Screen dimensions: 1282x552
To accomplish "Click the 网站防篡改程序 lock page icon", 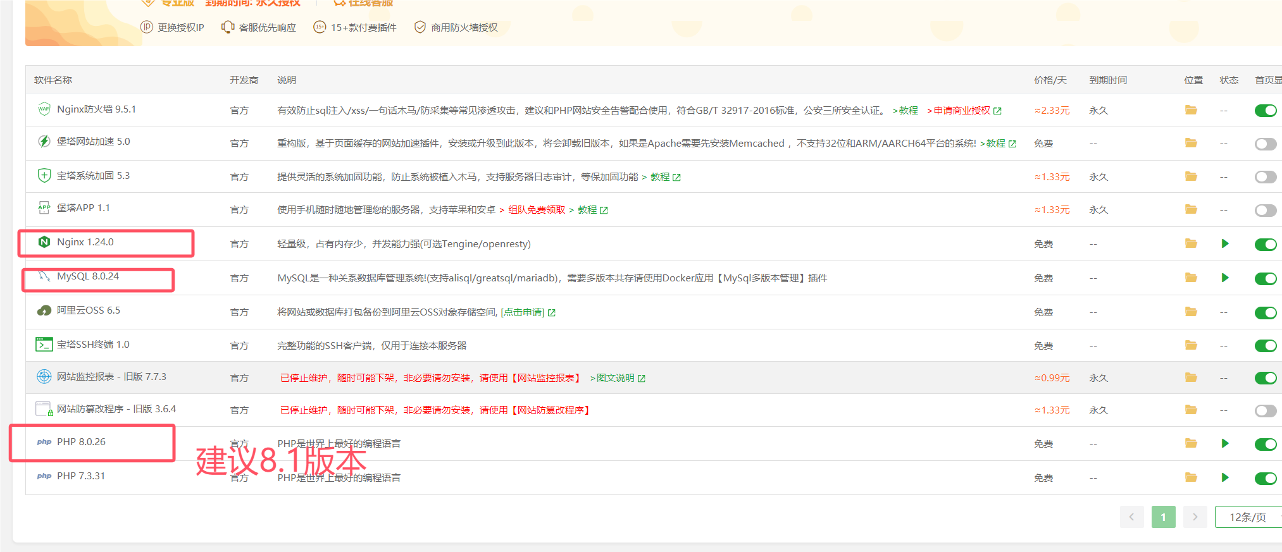I will tap(44, 409).
